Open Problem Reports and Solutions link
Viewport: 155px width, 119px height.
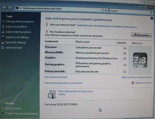tap(21, 114)
